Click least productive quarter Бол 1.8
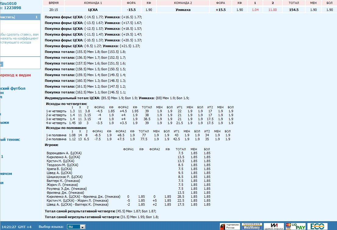Viewport: 337px width, 230px height. (152, 217)
